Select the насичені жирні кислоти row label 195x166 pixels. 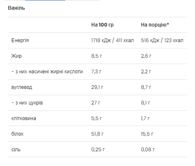(47, 72)
